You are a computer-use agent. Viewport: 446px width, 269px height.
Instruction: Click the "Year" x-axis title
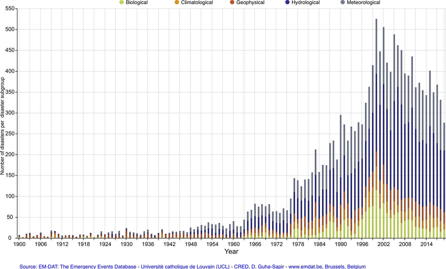point(231,252)
